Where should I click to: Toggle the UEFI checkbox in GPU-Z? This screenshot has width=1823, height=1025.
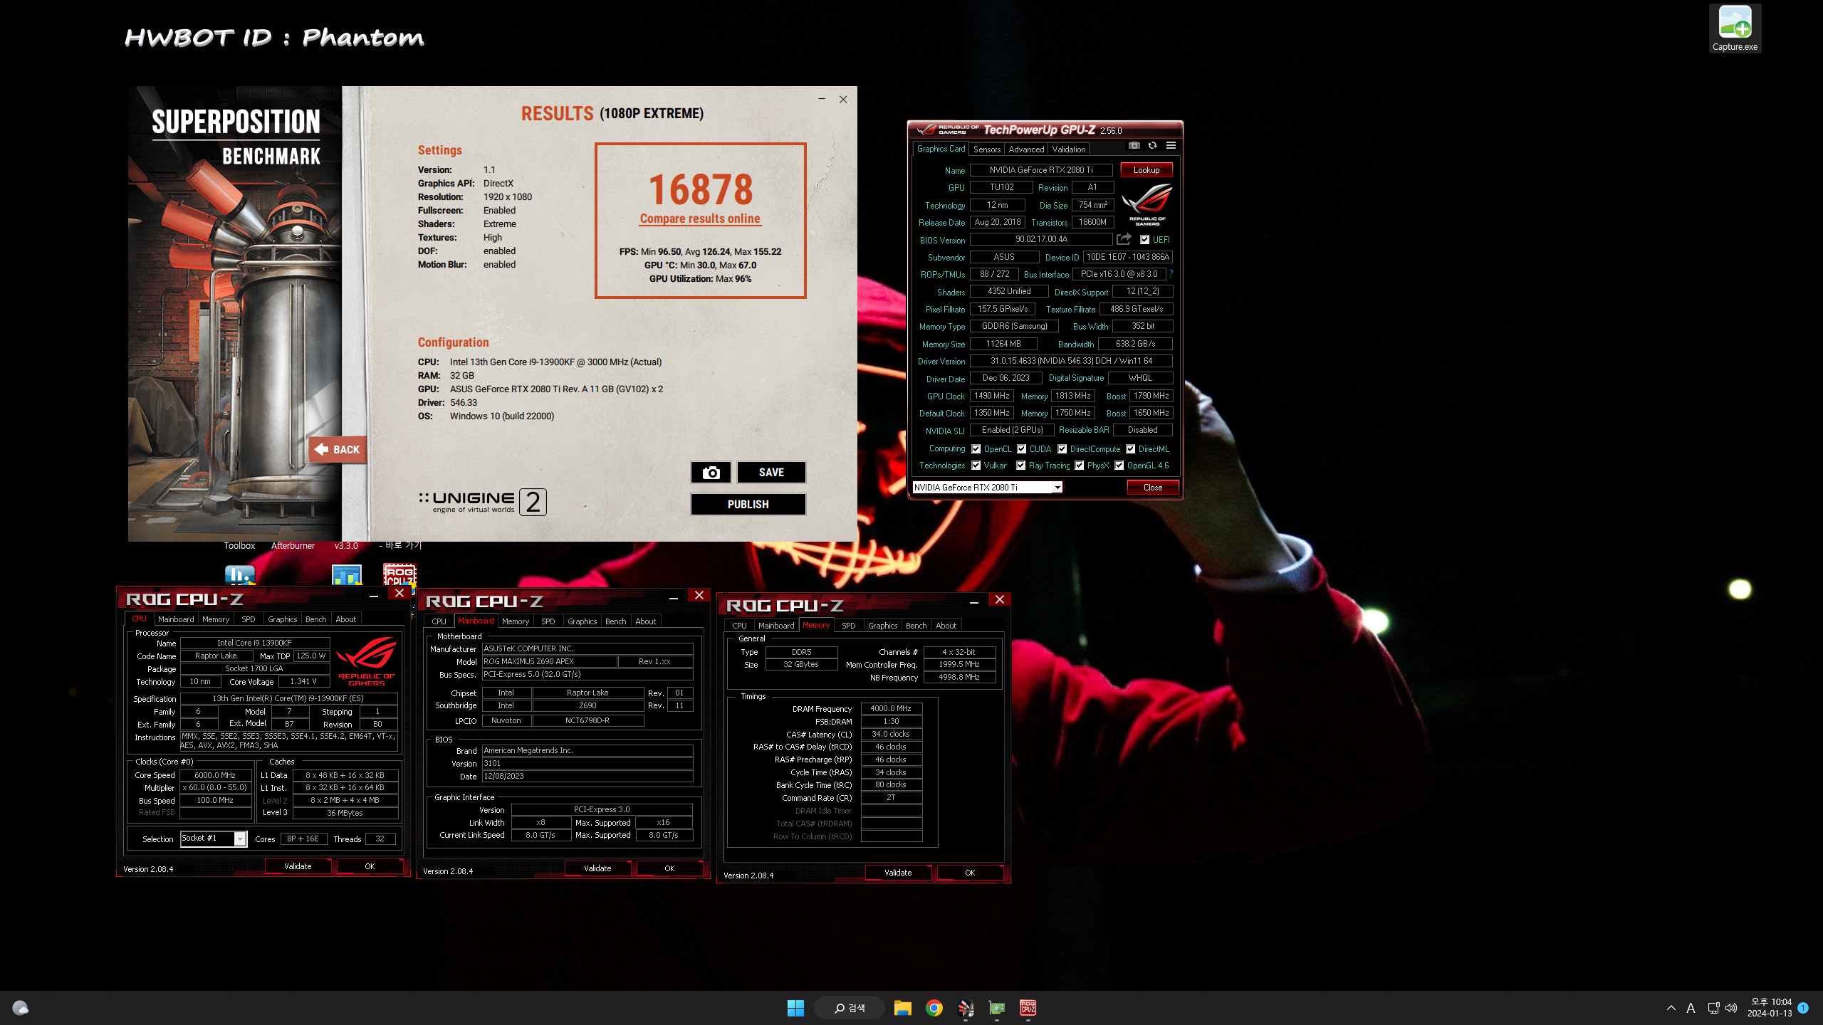tap(1144, 240)
